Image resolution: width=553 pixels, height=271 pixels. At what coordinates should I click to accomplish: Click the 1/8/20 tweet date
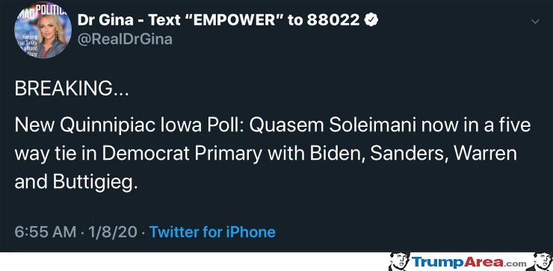(113, 232)
